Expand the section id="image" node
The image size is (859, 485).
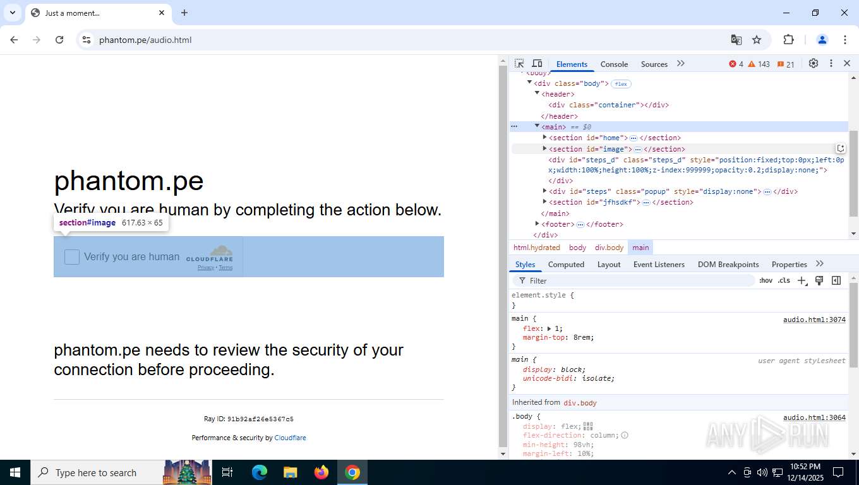[544, 149]
